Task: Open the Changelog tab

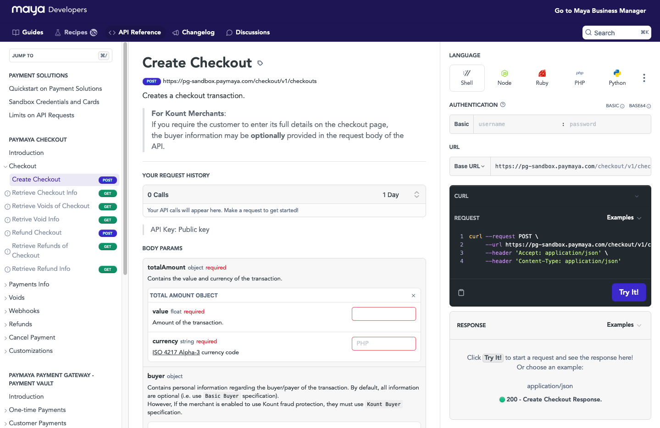Action: click(194, 32)
